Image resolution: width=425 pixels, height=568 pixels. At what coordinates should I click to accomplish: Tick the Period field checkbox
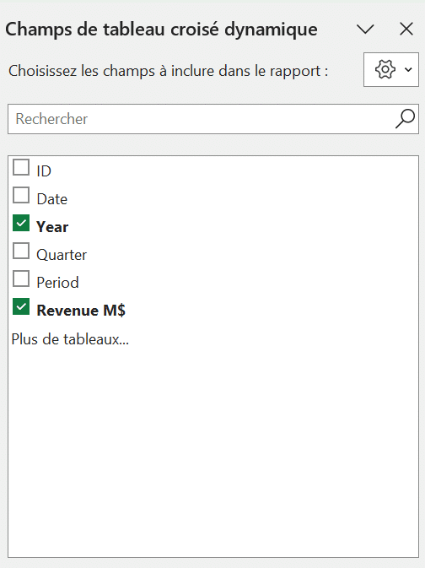[21, 279]
